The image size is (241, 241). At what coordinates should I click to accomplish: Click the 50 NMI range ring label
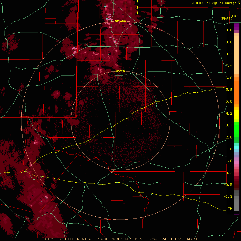tap(120, 71)
